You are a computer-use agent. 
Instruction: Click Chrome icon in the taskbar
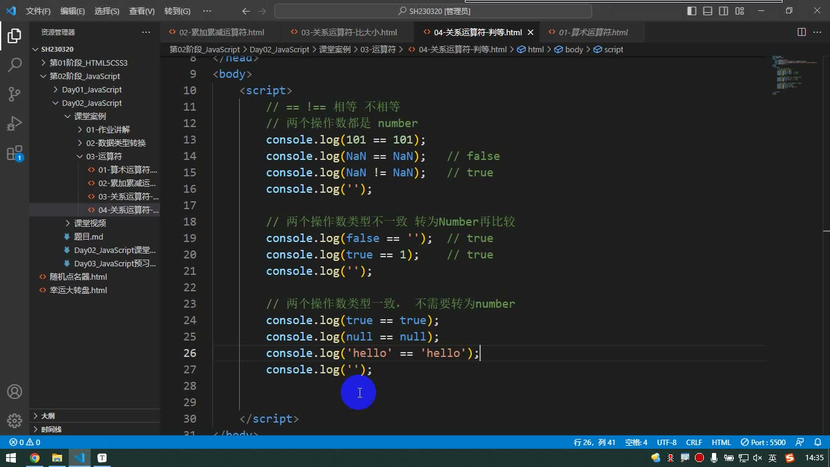[x=35, y=458]
